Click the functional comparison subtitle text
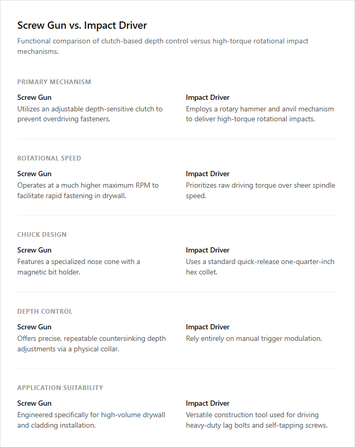 [x=163, y=46]
